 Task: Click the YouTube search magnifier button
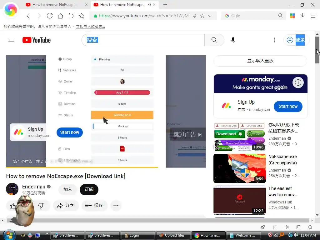[214, 40]
